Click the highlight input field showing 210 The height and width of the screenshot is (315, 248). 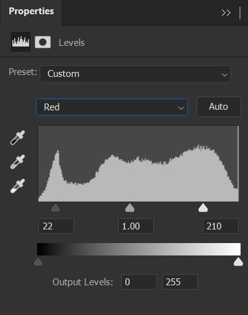pyautogui.click(x=221, y=226)
